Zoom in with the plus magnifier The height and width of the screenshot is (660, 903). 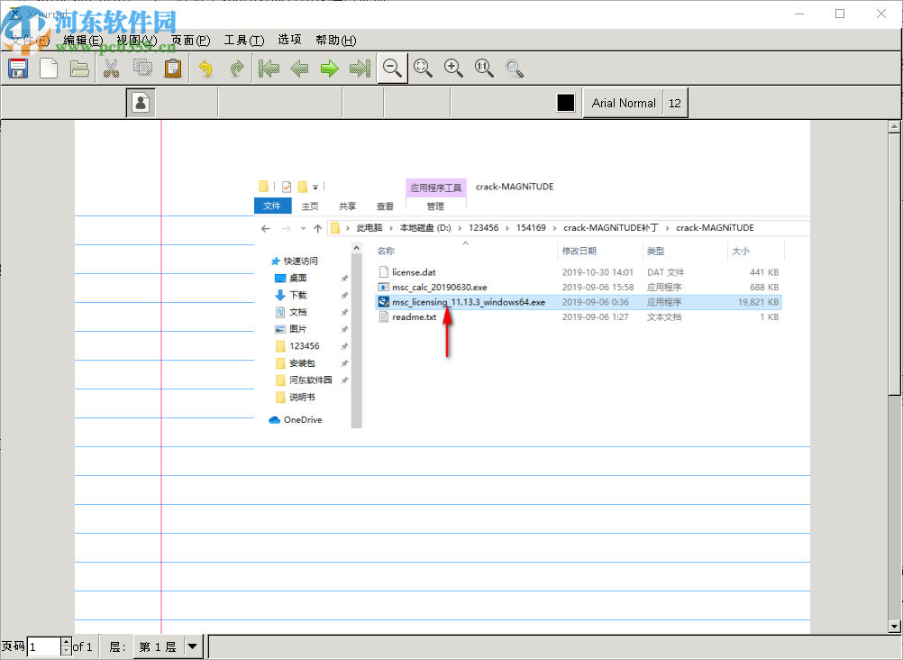pos(453,69)
